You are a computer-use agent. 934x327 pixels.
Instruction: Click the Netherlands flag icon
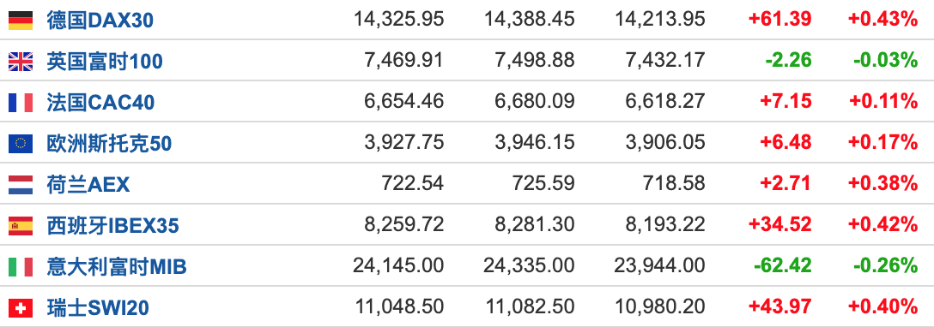[21, 184]
